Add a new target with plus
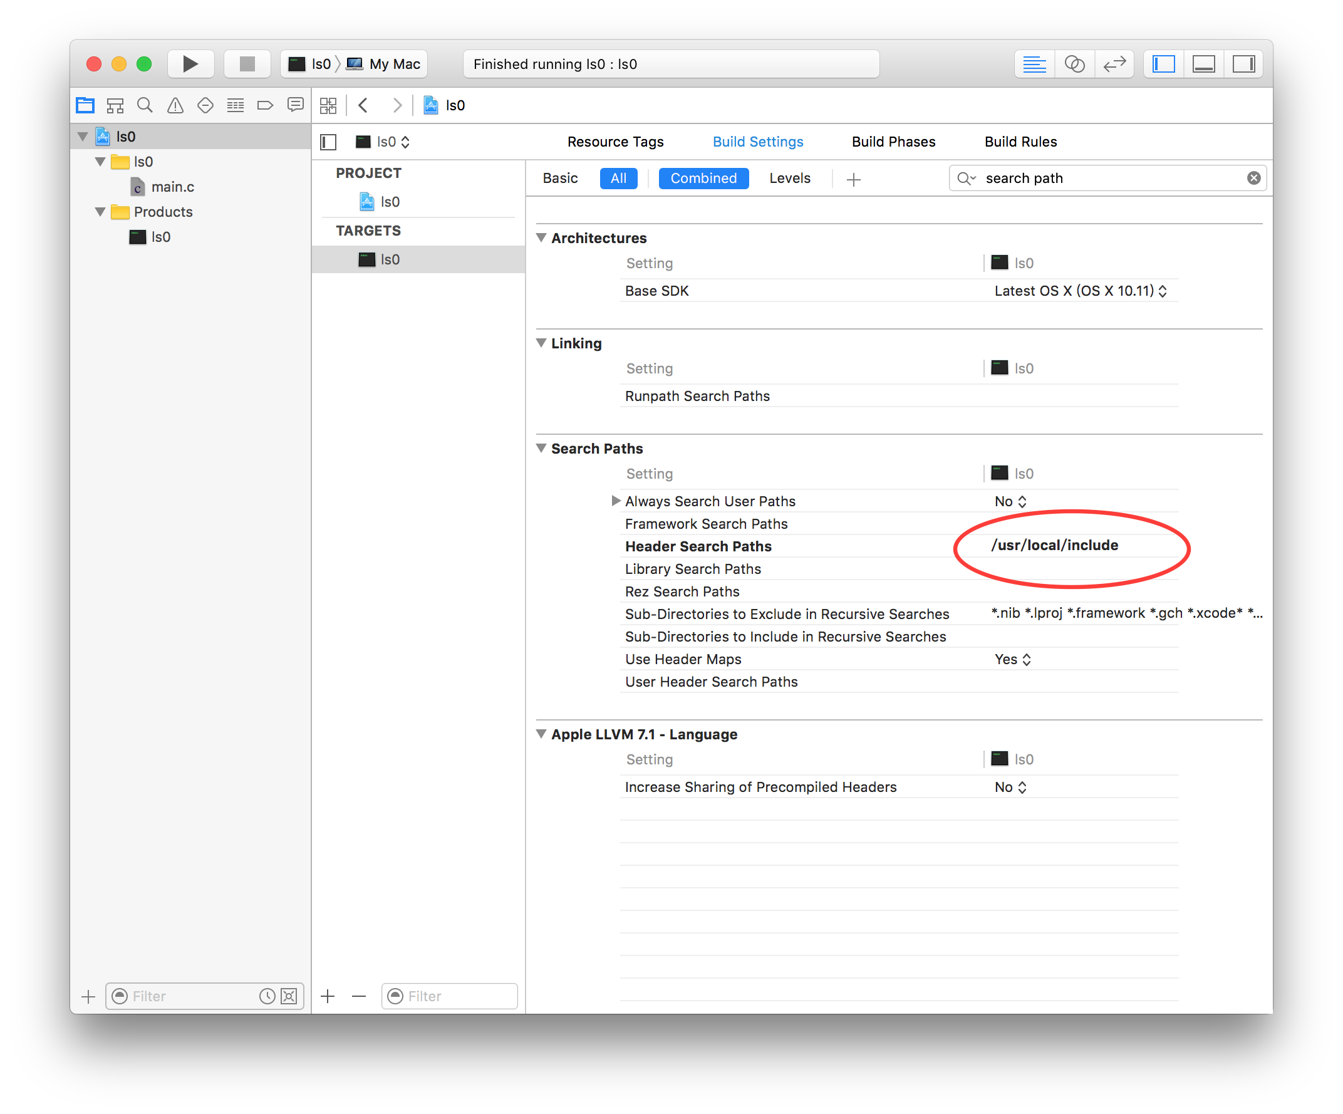The height and width of the screenshot is (1114, 1343). point(328,996)
